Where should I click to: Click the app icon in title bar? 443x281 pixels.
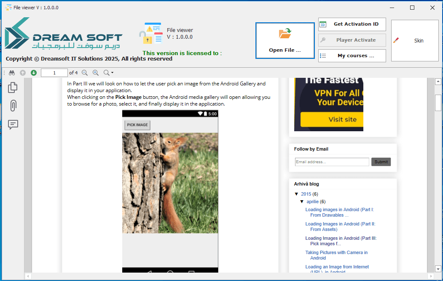click(x=8, y=8)
